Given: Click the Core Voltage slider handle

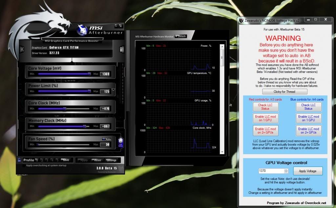Looking at the screenshot, I should pyautogui.click(x=89, y=74).
